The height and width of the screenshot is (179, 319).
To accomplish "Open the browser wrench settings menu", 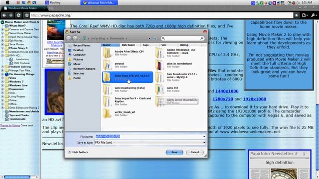I will coord(314,15).
